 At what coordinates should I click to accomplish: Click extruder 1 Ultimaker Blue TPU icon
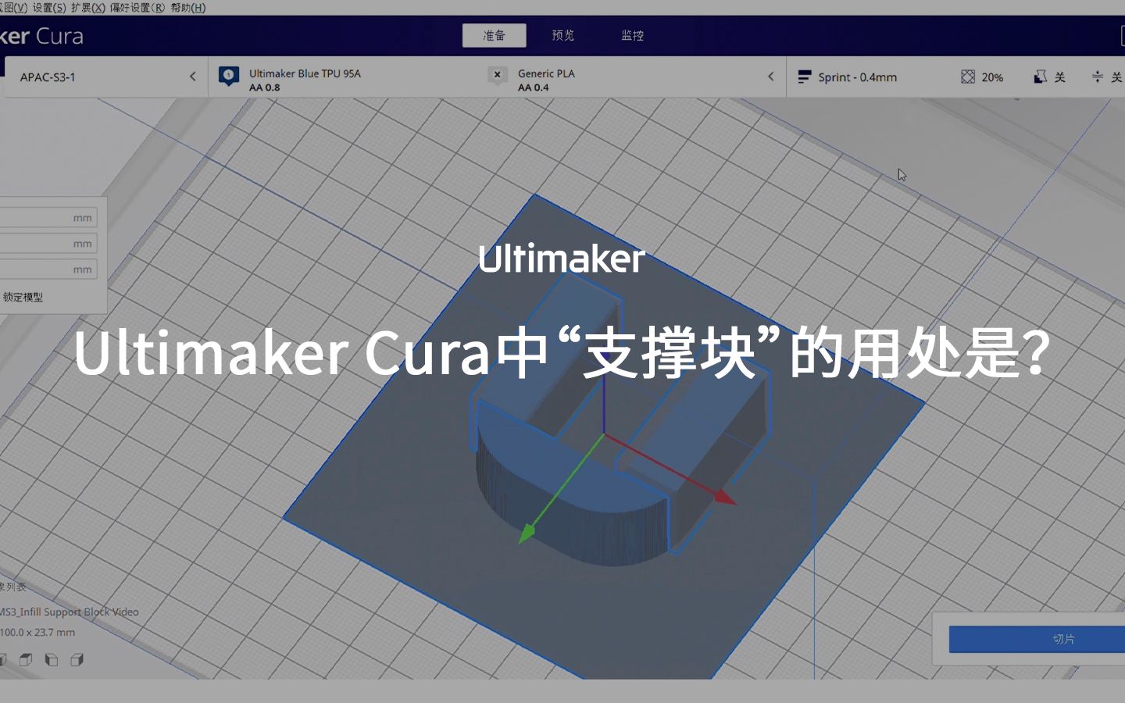point(228,76)
